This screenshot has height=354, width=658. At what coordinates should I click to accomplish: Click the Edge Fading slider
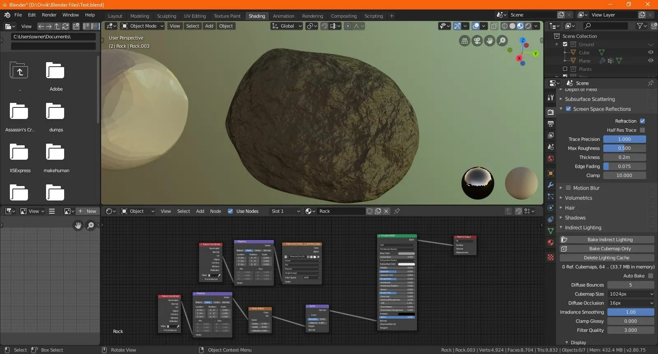[x=624, y=166]
